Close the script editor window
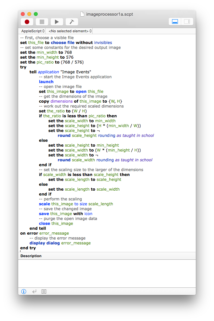Screen dimensions: 214x321 (x=23, y=14)
